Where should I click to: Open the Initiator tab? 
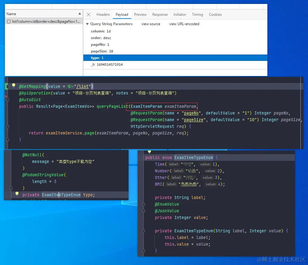[x=180, y=15]
